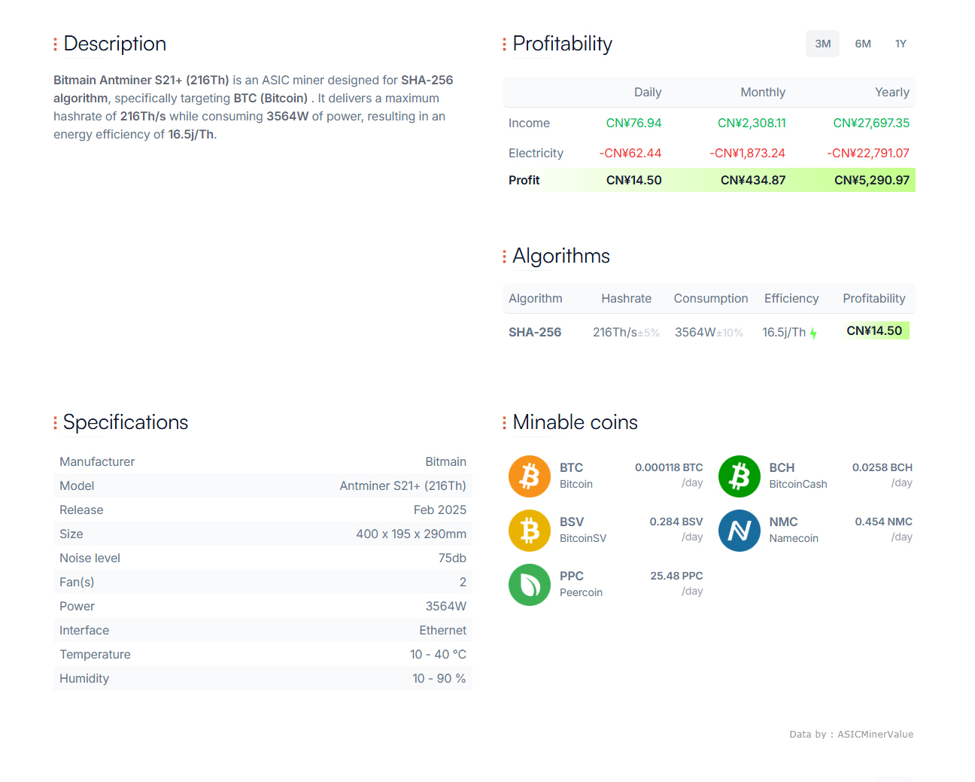Click the Release value Feb 2025
975x782 pixels.
pos(440,510)
